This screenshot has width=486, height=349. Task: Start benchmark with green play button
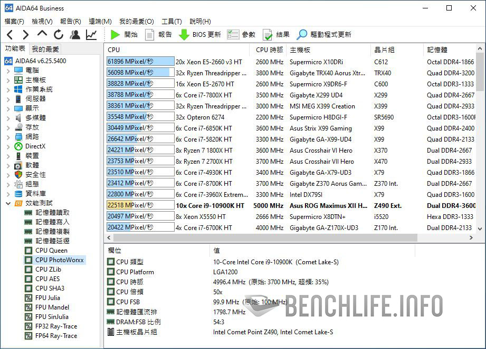123,35
